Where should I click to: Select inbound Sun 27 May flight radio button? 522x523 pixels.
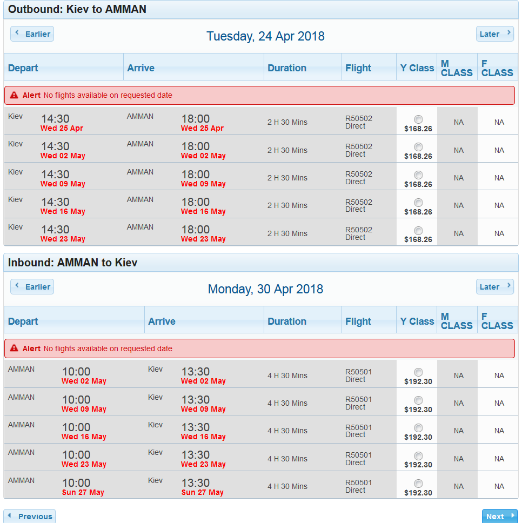click(418, 484)
